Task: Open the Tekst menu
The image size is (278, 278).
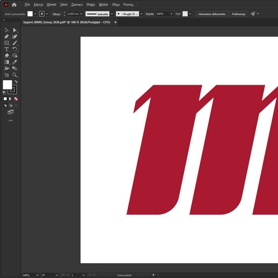Action: coord(64,5)
